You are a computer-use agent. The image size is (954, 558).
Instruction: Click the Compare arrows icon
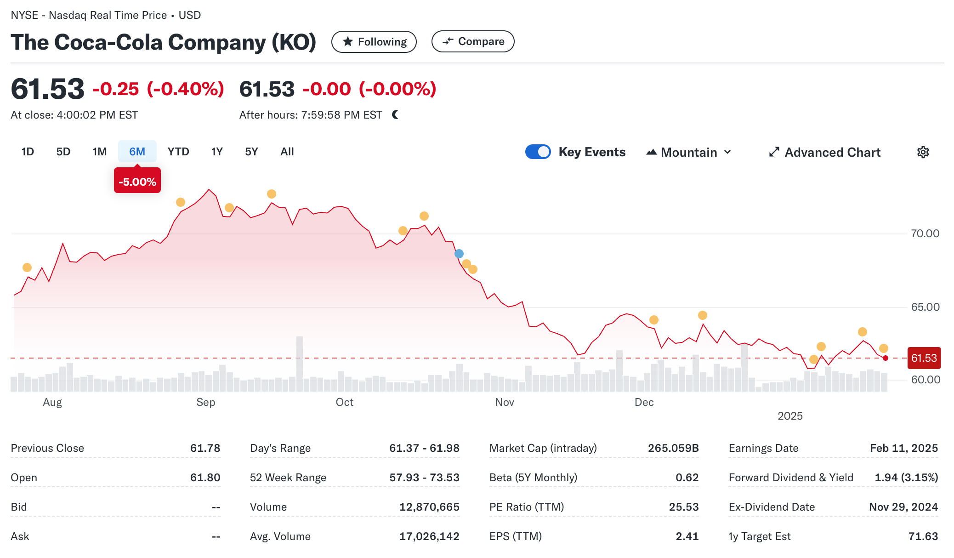click(448, 41)
